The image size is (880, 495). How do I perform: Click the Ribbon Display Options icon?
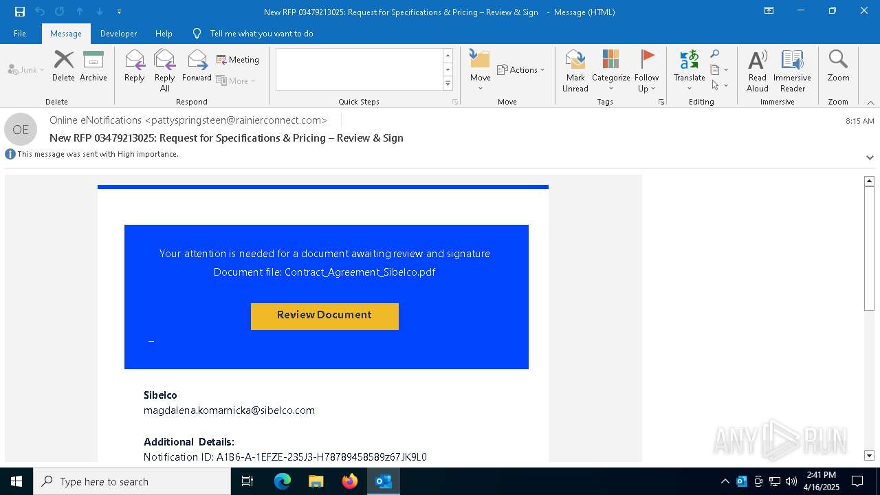[769, 11]
